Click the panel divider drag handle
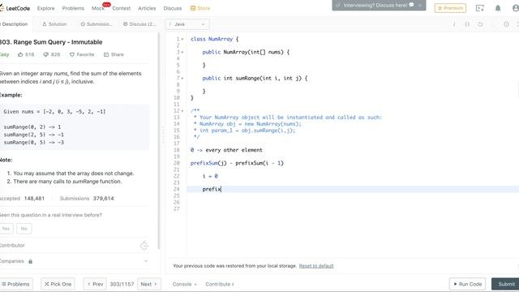Screen dimensions: 519x292 click(162, 135)
